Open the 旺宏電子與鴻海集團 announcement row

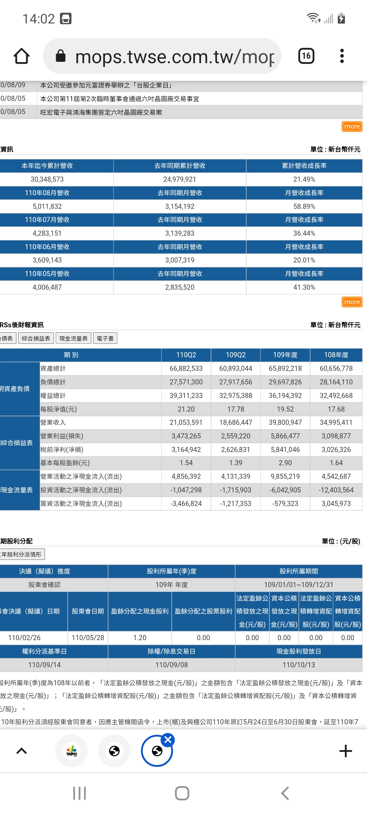click(181, 112)
